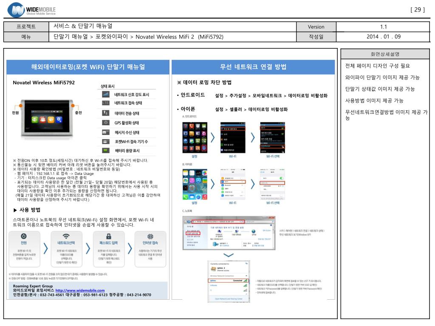This screenshot has width=435, height=326.
Task: Click the Roaming Expert Group footer text
Action: coord(33,286)
